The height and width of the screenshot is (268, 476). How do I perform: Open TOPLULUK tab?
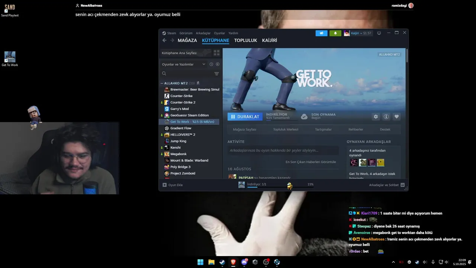tap(245, 40)
